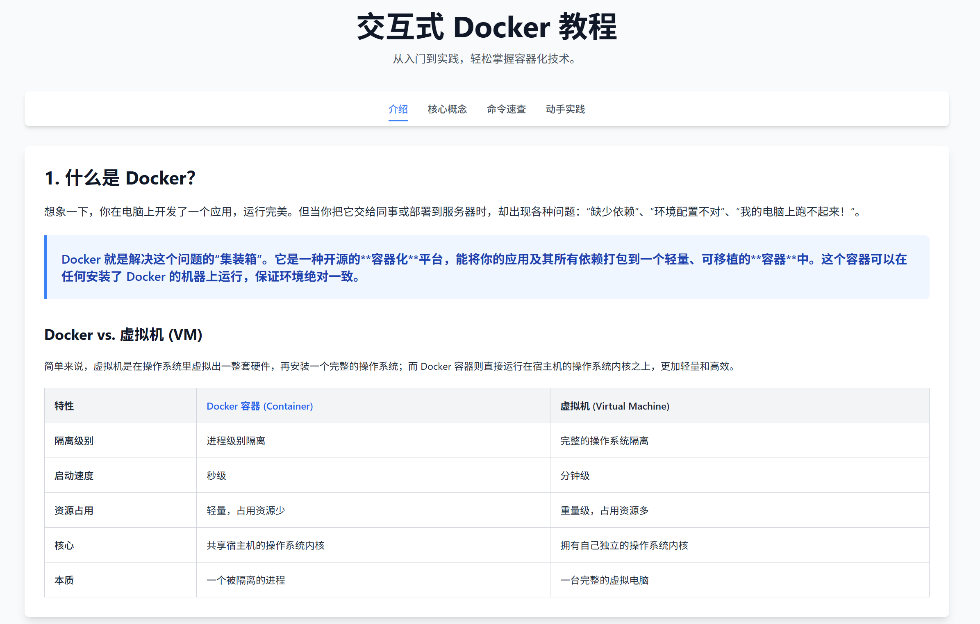Viewport: 980px width, 624px height.
Task: Click the 交互式 Docker 教程 title
Action: 487,27
